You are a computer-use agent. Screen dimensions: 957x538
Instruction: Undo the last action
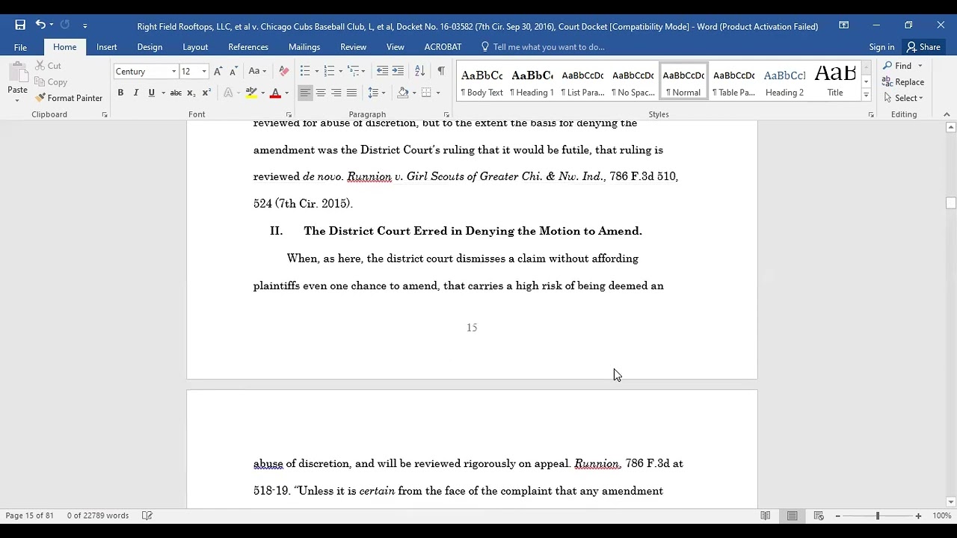(40, 25)
